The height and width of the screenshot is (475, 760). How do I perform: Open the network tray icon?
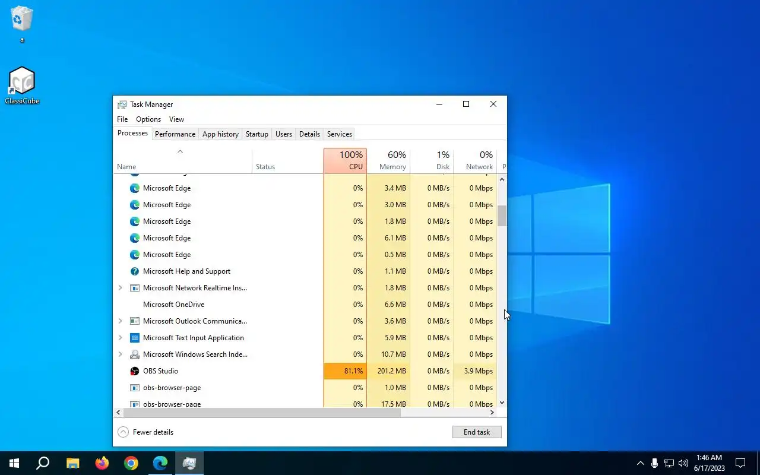(x=669, y=463)
